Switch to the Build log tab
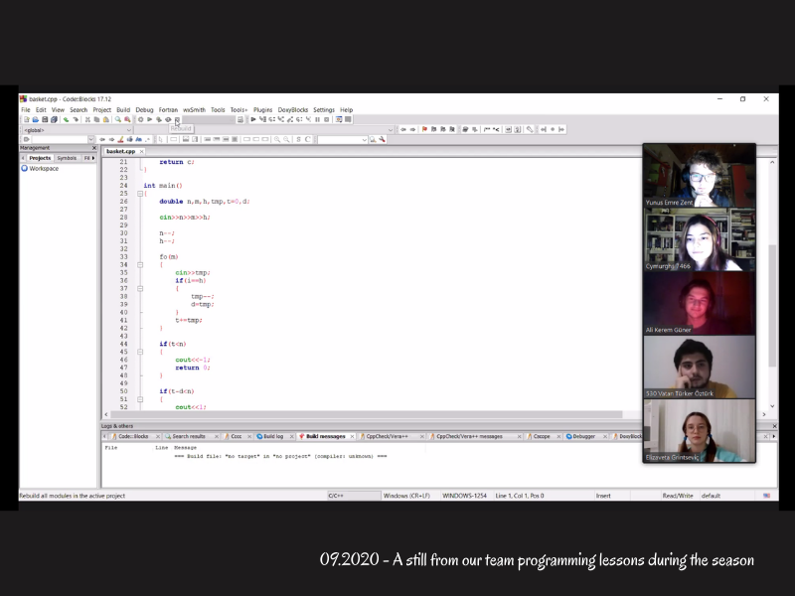Image resolution: width=795 pixels, height=596 pixels. click(x=271, y=436)
